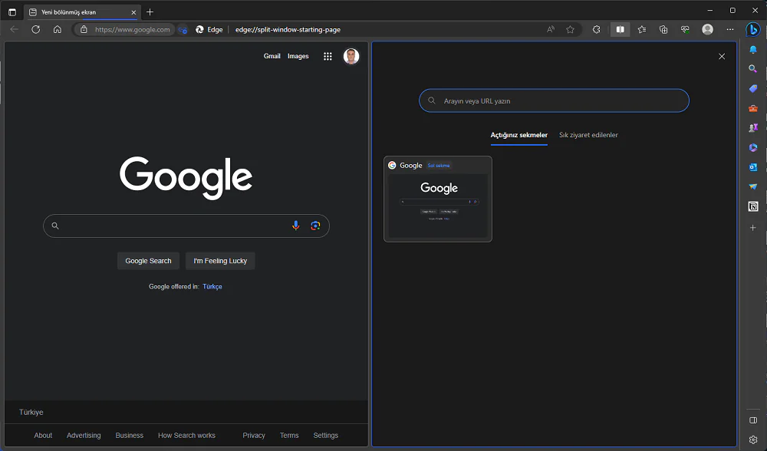Image resolution: width=767 pixels, height=451 pixels.
Task: Open Gmail from the Google homepage
Action: tap(272, 56)
